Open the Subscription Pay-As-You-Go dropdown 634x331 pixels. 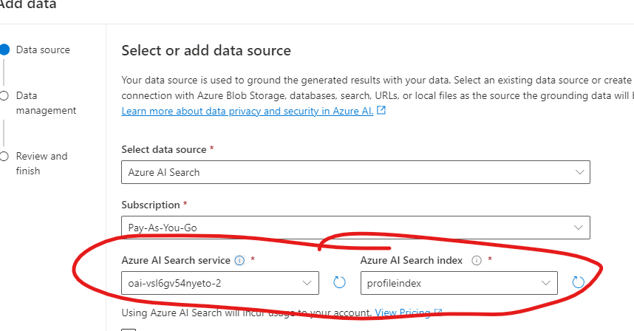356,228
